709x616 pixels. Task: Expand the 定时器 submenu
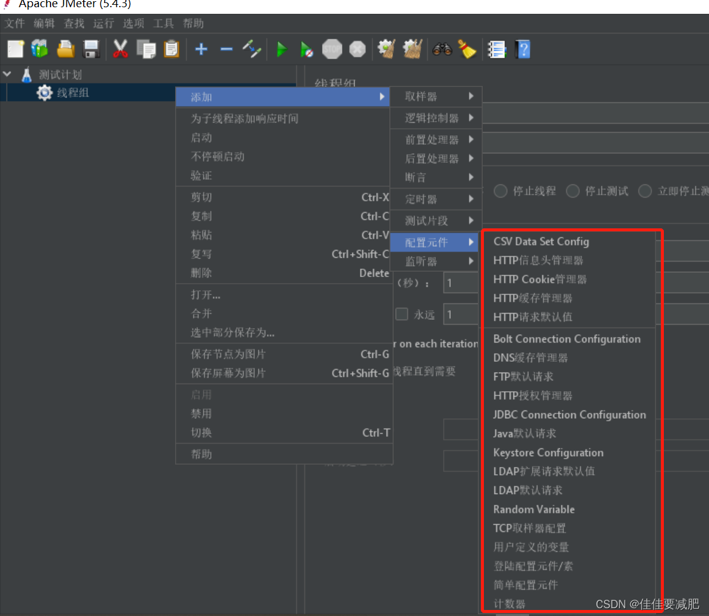point(436,199)
